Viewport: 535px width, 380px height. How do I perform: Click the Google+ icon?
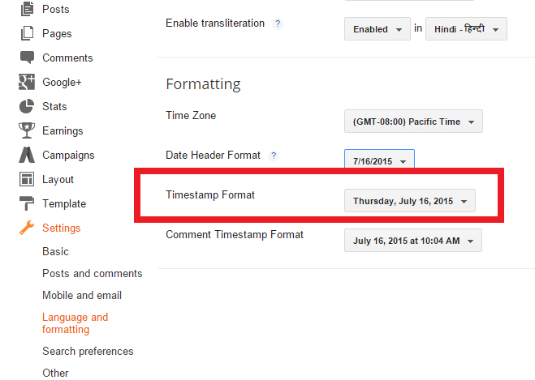coord(27,83)
